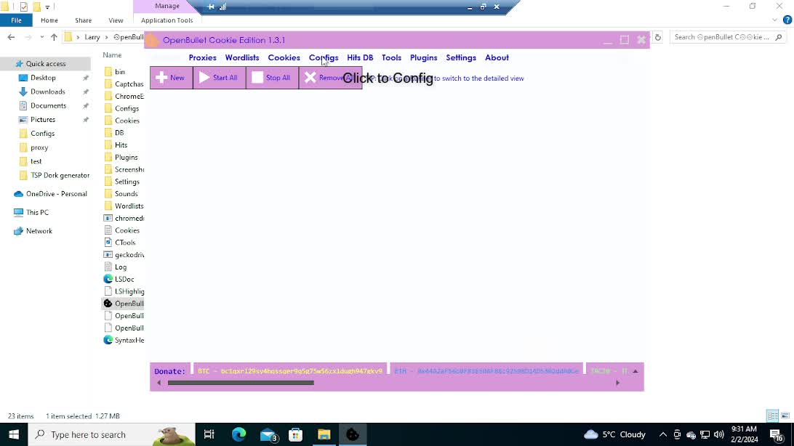Viewport: 794px width, 446px height.
Task: Switch to the Hits DB tab
Action: point(359,57)
